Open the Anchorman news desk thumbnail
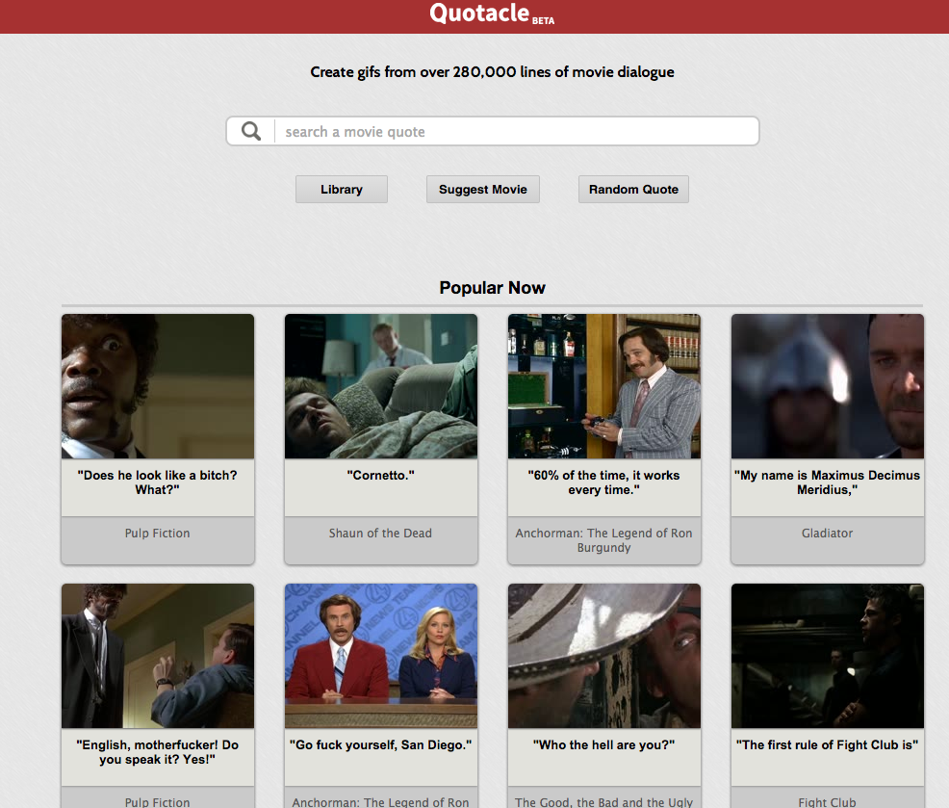The height and width of the screenshot is (808, 949). click(x=381, y=656)
